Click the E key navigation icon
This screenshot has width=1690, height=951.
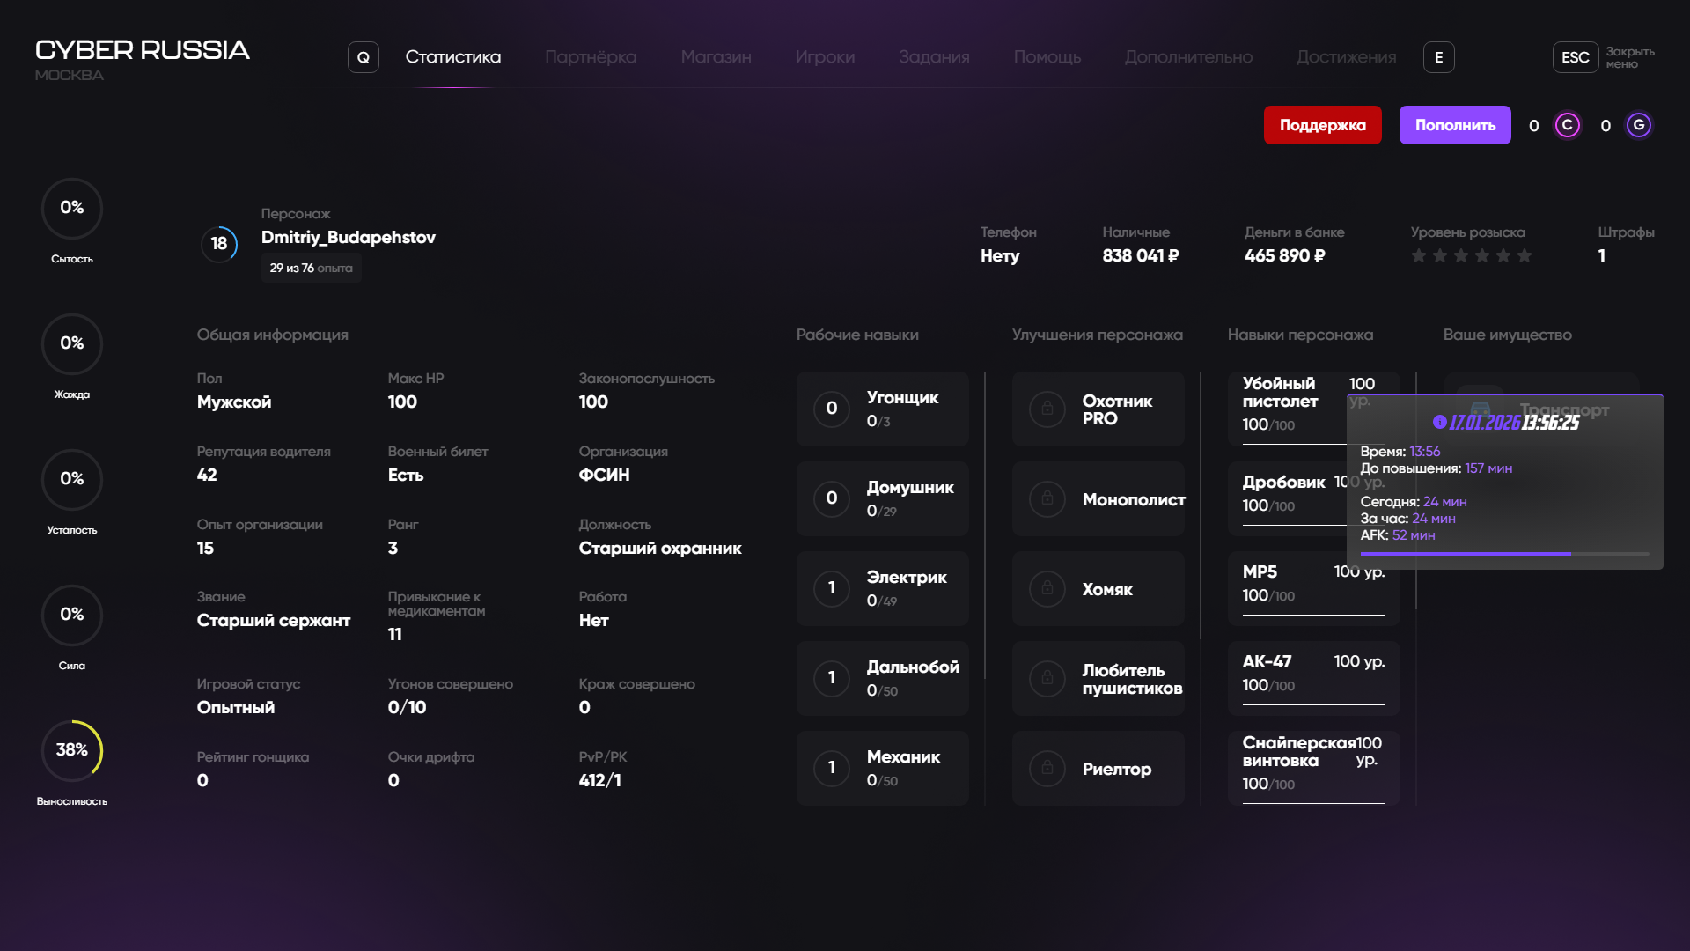coord(1438,57)
